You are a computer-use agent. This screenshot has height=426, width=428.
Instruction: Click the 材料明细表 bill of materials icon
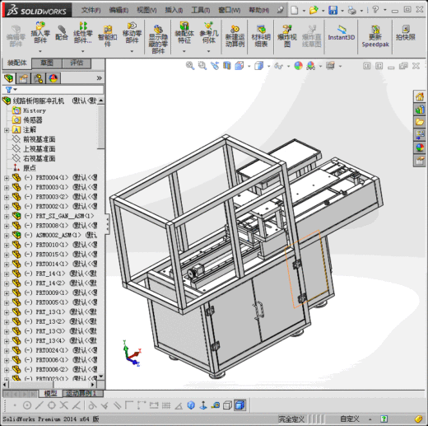pyautogui.click(x=261, y=35)
